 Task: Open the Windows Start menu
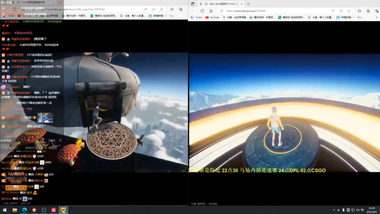pyautogui.click(x=5, y=210)
